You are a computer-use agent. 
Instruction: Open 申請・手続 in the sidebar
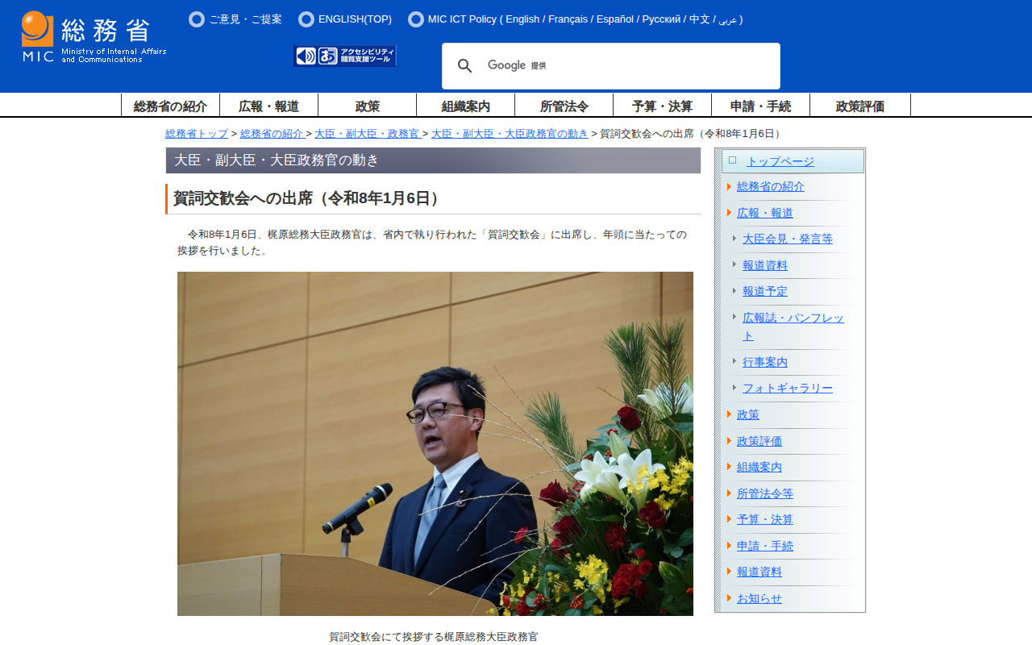coord(764,546)
